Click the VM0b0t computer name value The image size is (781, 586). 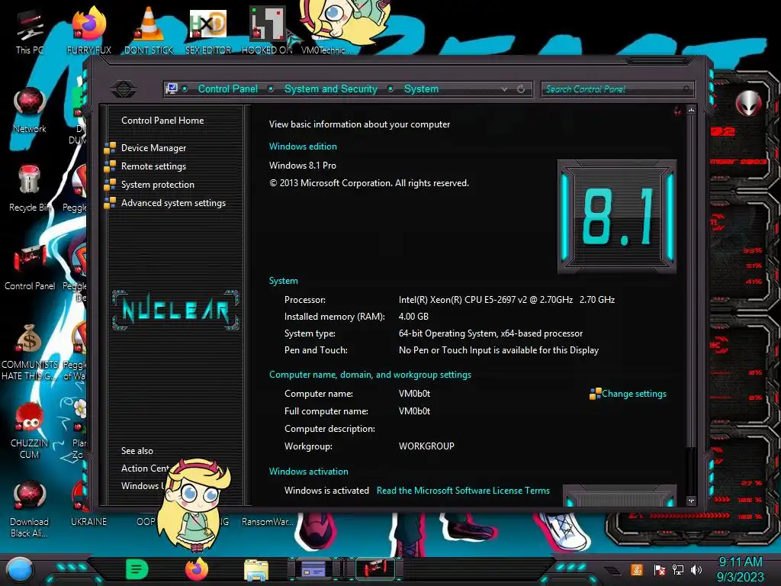pyautogui.click(x=414, y=394)
